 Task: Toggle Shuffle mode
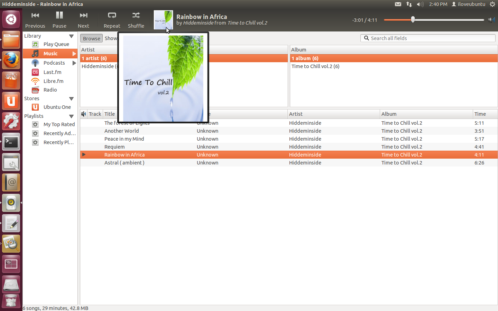(x=136, y=20)
